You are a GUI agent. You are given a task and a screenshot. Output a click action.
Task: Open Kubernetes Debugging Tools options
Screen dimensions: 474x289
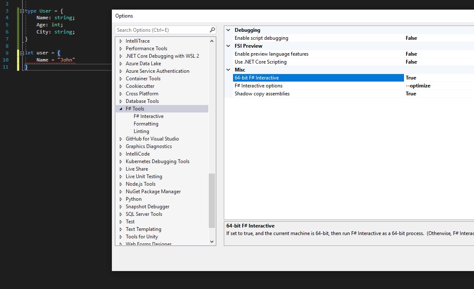pos(158,161)
